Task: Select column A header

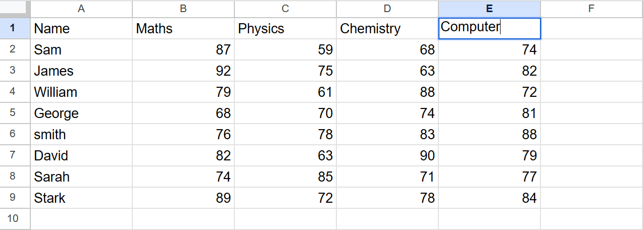Action: pos(81,9)
